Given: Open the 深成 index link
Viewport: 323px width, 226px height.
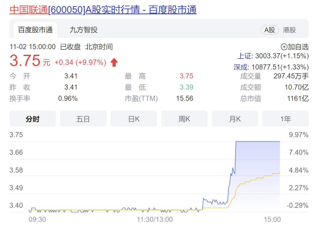Looking at the screenshot, I should (240, 67).
